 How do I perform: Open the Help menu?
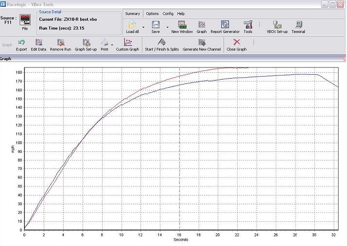click(181, 14)
